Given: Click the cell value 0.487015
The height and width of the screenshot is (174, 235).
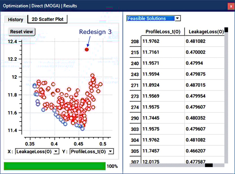Looking at the screenshot, I should coord(196,85).
